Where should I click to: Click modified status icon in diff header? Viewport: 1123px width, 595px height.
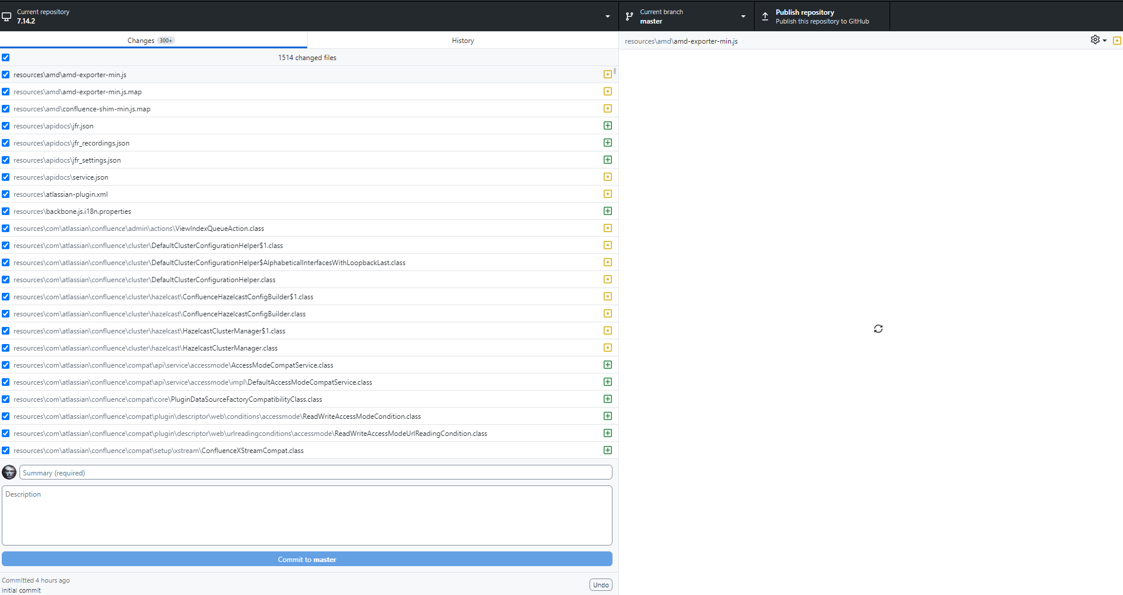click(x=1117, y=41)
